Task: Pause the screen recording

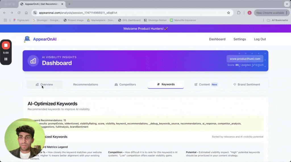Action: click(6, 59)
